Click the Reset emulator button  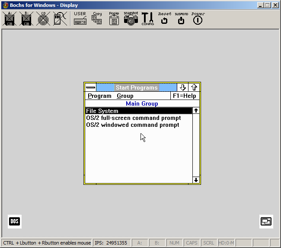164,19
